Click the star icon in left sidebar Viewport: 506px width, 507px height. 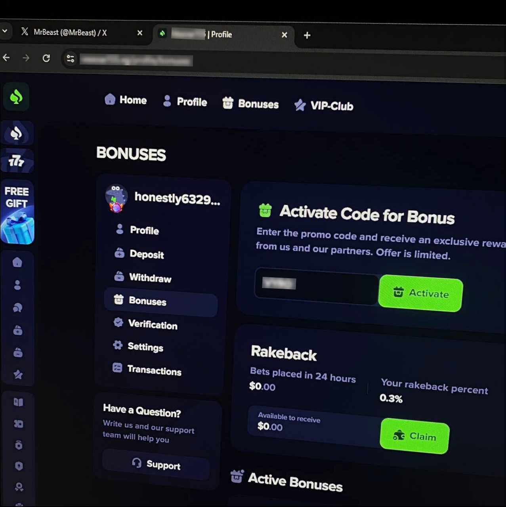coord(18,374)
